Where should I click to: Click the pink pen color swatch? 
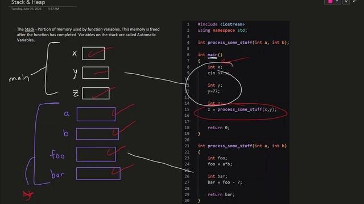pos(330,1)
